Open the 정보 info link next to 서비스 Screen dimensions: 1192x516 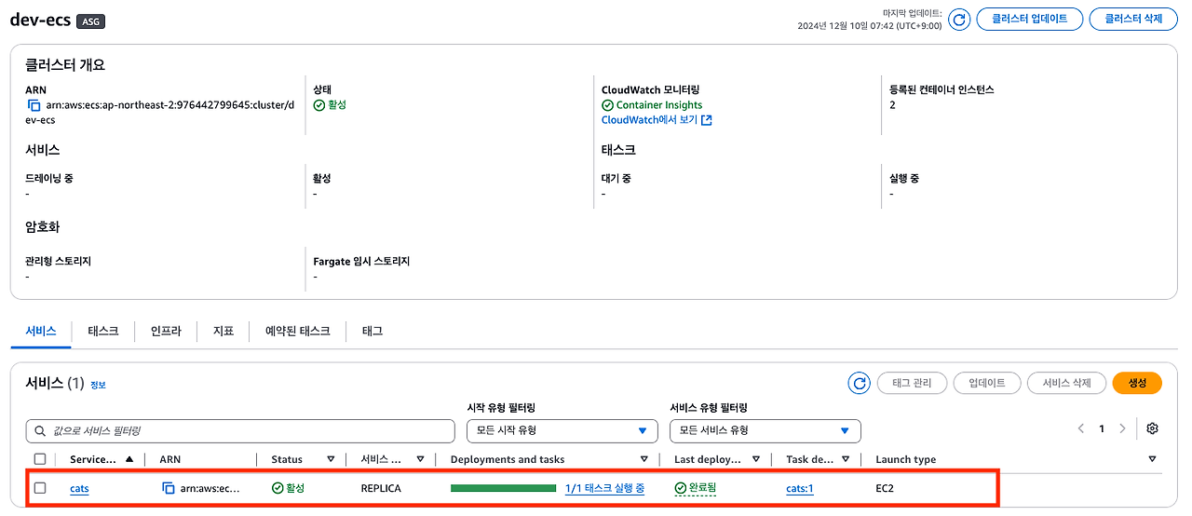pos(98,385)
